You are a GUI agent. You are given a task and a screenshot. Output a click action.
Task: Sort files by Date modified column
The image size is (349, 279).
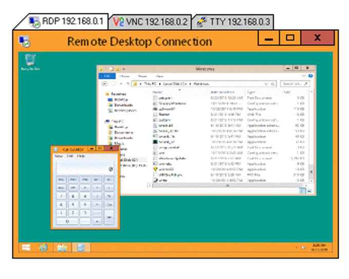[227, 92]
